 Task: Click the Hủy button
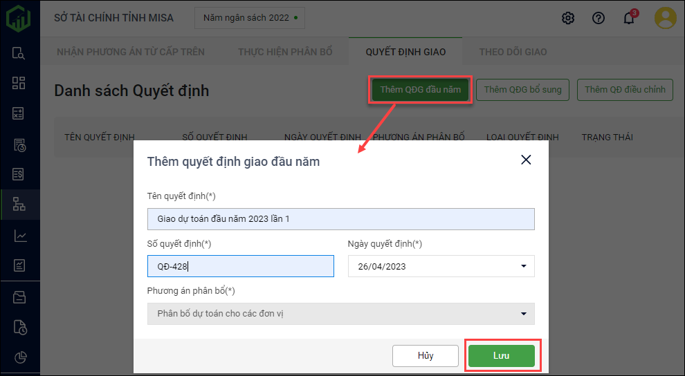coord(425,356)
